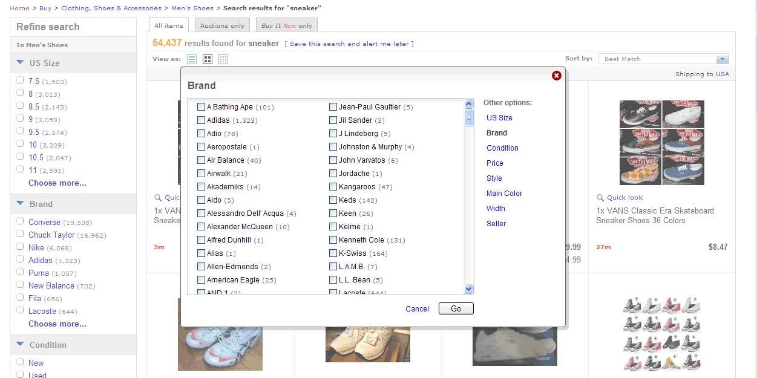This screenshot has width=757, height=378.
Task: Collapse the Brand sidebar section
Action: click(21, 204)
